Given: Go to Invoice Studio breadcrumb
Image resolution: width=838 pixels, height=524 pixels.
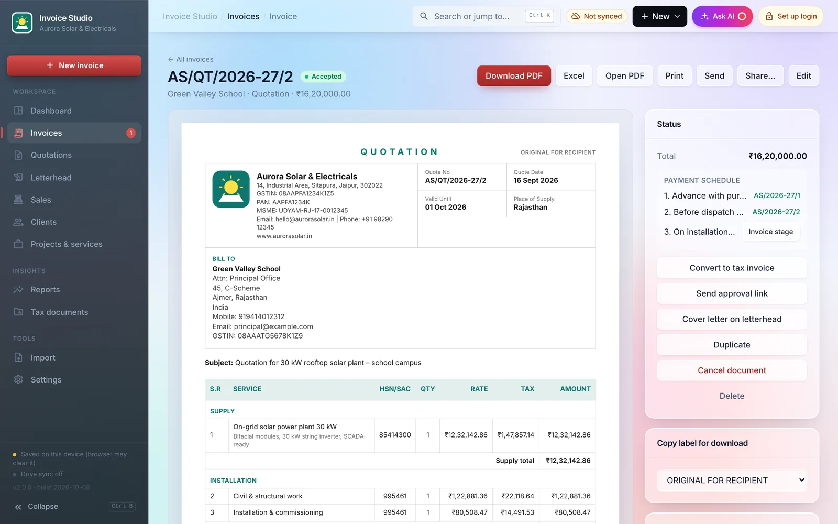Looking at the screenshot, I should (190, 16).
